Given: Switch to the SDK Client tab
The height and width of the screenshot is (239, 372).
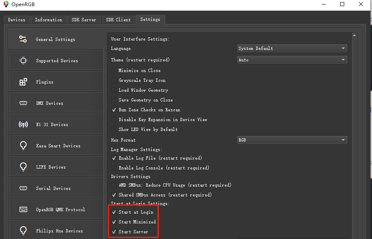Looking at the screenshot, I should click(118, 20).
